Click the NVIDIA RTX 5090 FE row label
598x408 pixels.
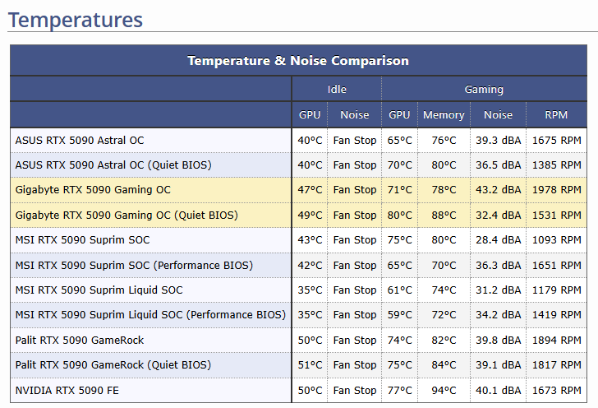click(67, 391)
